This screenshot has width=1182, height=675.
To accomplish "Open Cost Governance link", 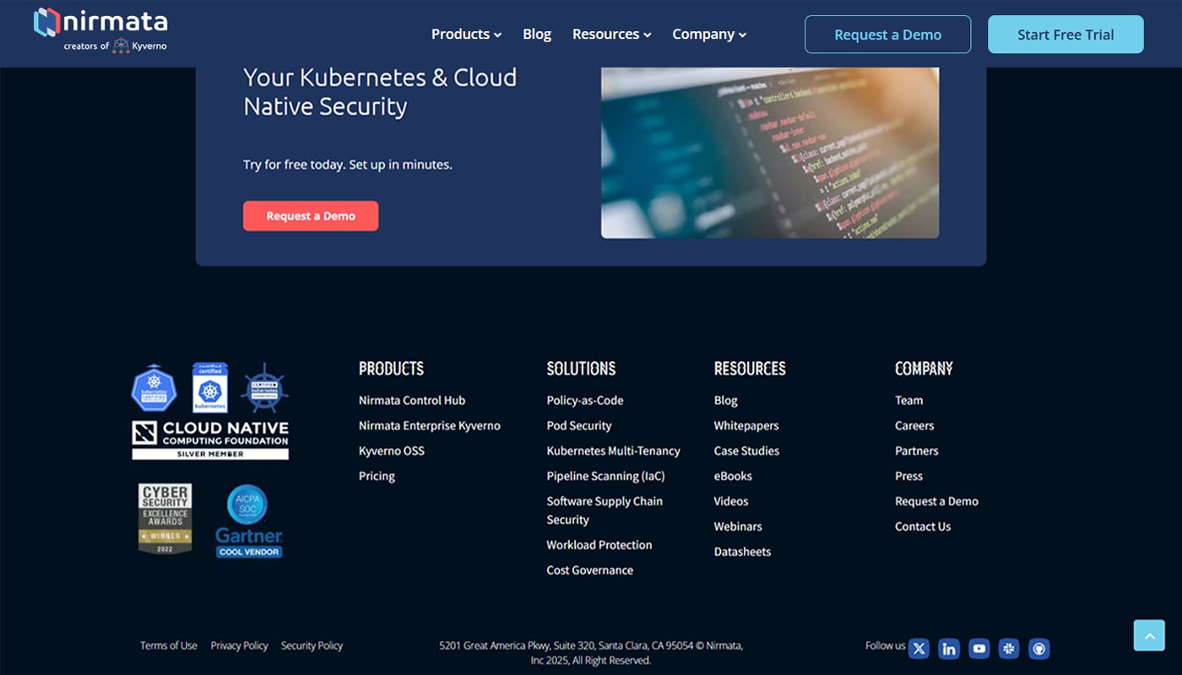I will [589, 570].
